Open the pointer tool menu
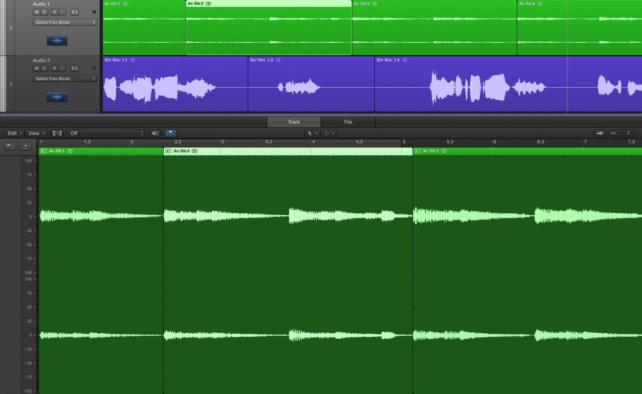This screenshot has width=642, height=394. coord(312,133)
